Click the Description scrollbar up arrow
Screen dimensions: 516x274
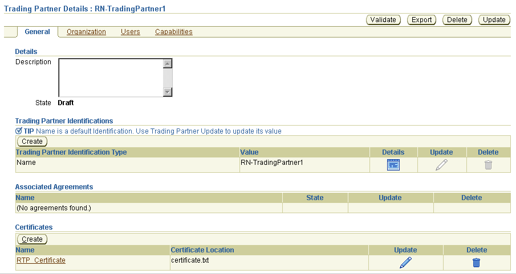tap(168, 63)
